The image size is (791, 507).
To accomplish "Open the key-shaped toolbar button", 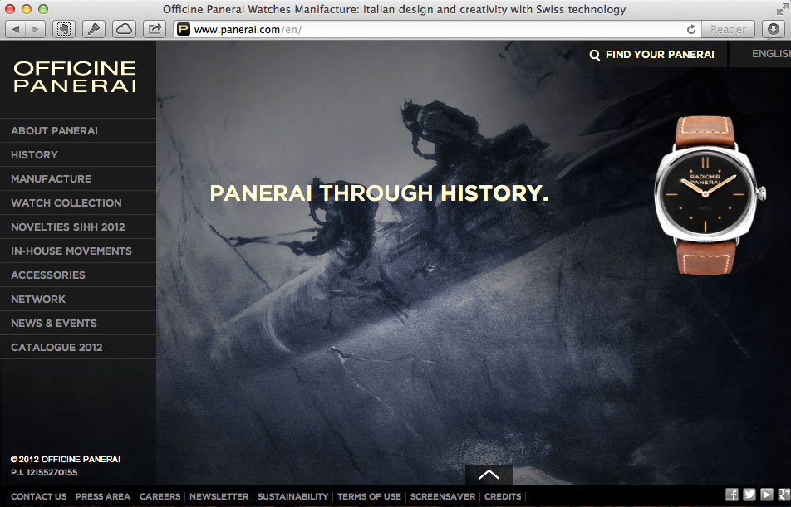I will pyautogui.click(x=93, y=29).
